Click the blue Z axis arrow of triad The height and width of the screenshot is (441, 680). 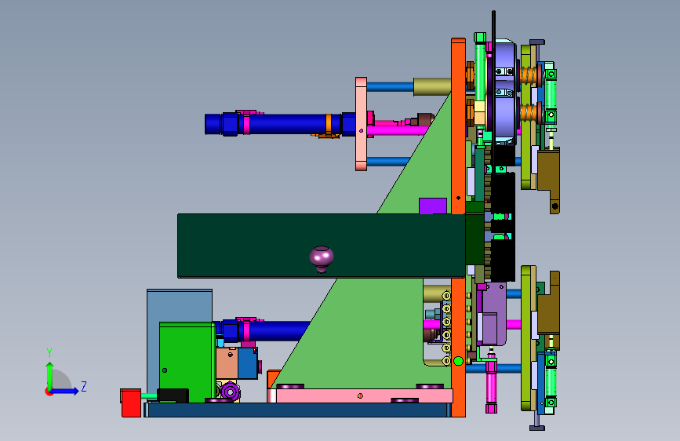pos(65,391)
